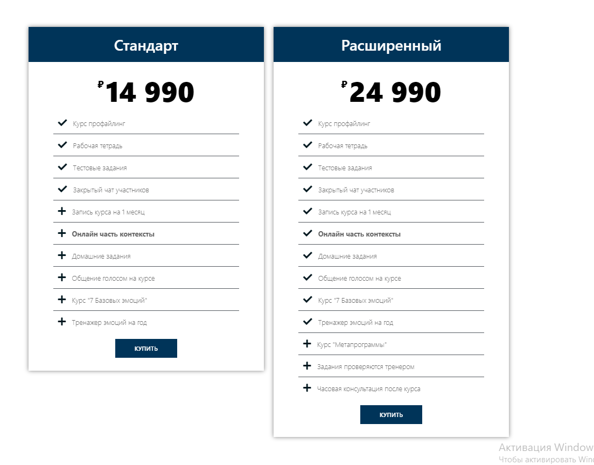Click plus icon next to Часовая консультация после курса
The width and height of the screenshot is (594, 465).
(x=307, y=388)
